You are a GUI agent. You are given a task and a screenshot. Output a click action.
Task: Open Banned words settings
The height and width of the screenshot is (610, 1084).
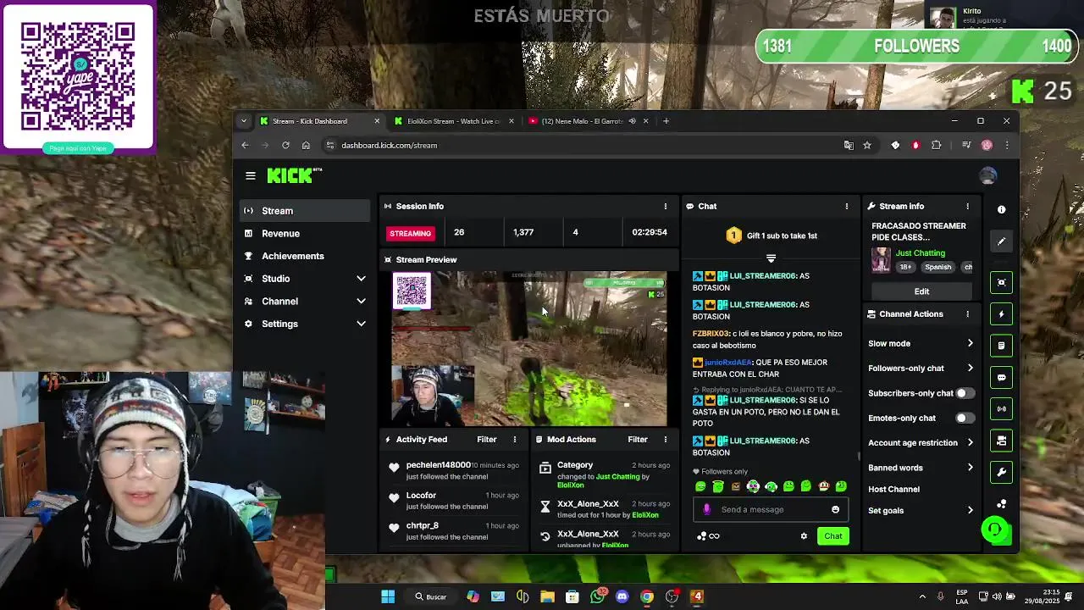[x=921, y=468]
